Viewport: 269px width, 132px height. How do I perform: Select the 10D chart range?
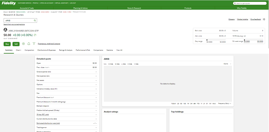click(184, 104)
